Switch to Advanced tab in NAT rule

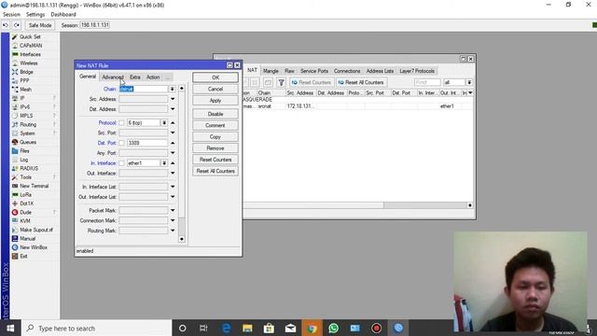113,77
